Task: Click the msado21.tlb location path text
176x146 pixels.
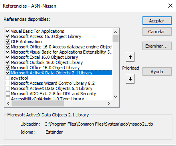Action: pyautogui.click(x=99, y=124)
